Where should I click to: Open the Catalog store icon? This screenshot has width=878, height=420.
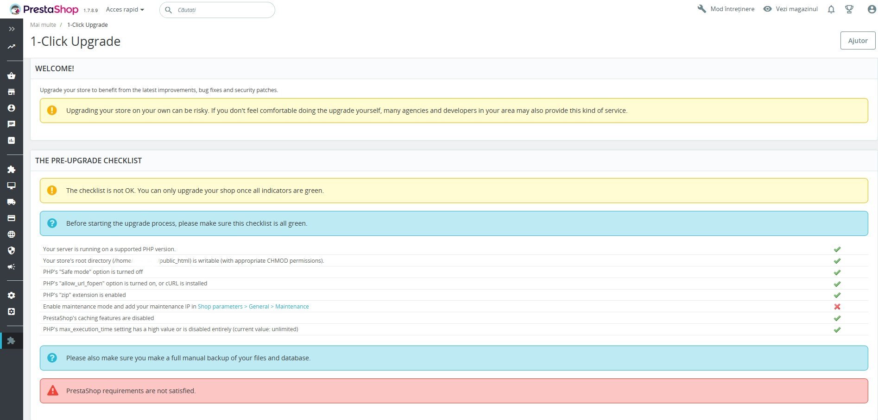click(12, 92)
